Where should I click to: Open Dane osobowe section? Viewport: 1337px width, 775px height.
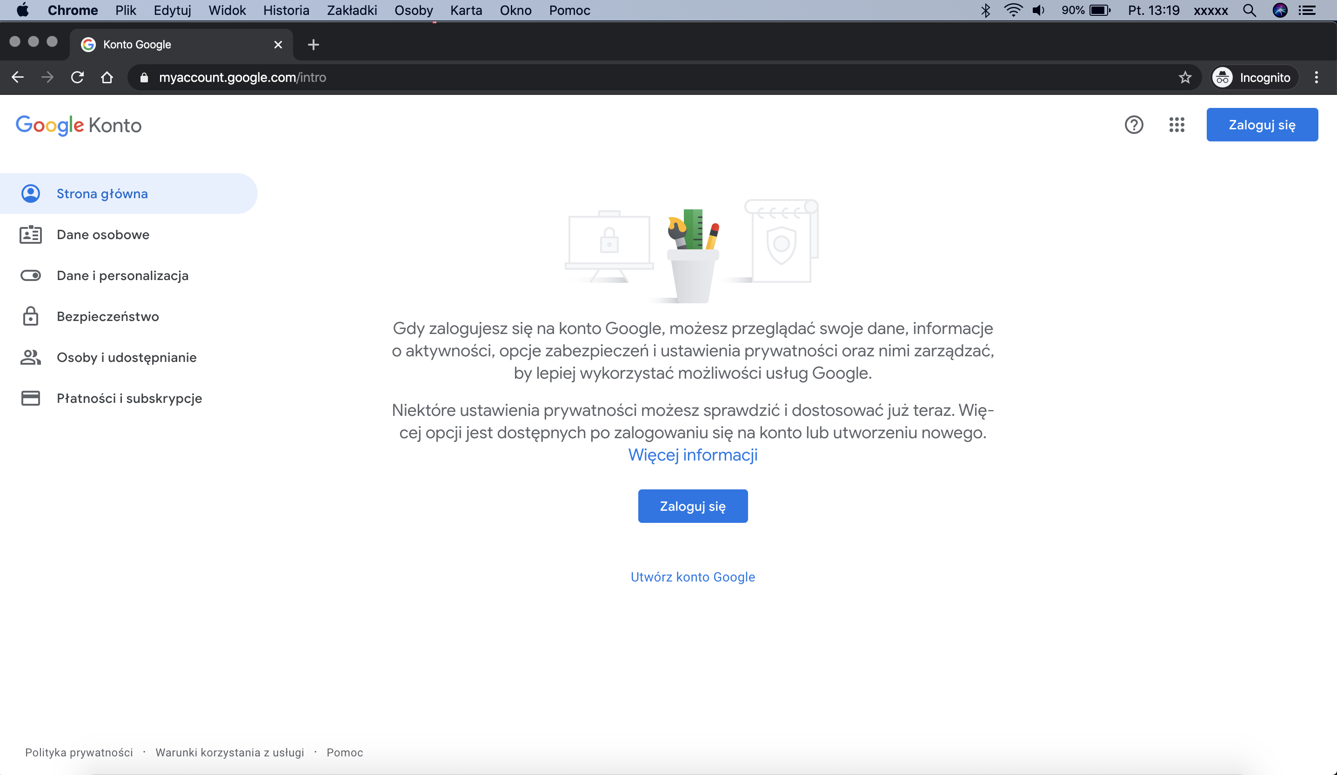click(x=128, y=234)
